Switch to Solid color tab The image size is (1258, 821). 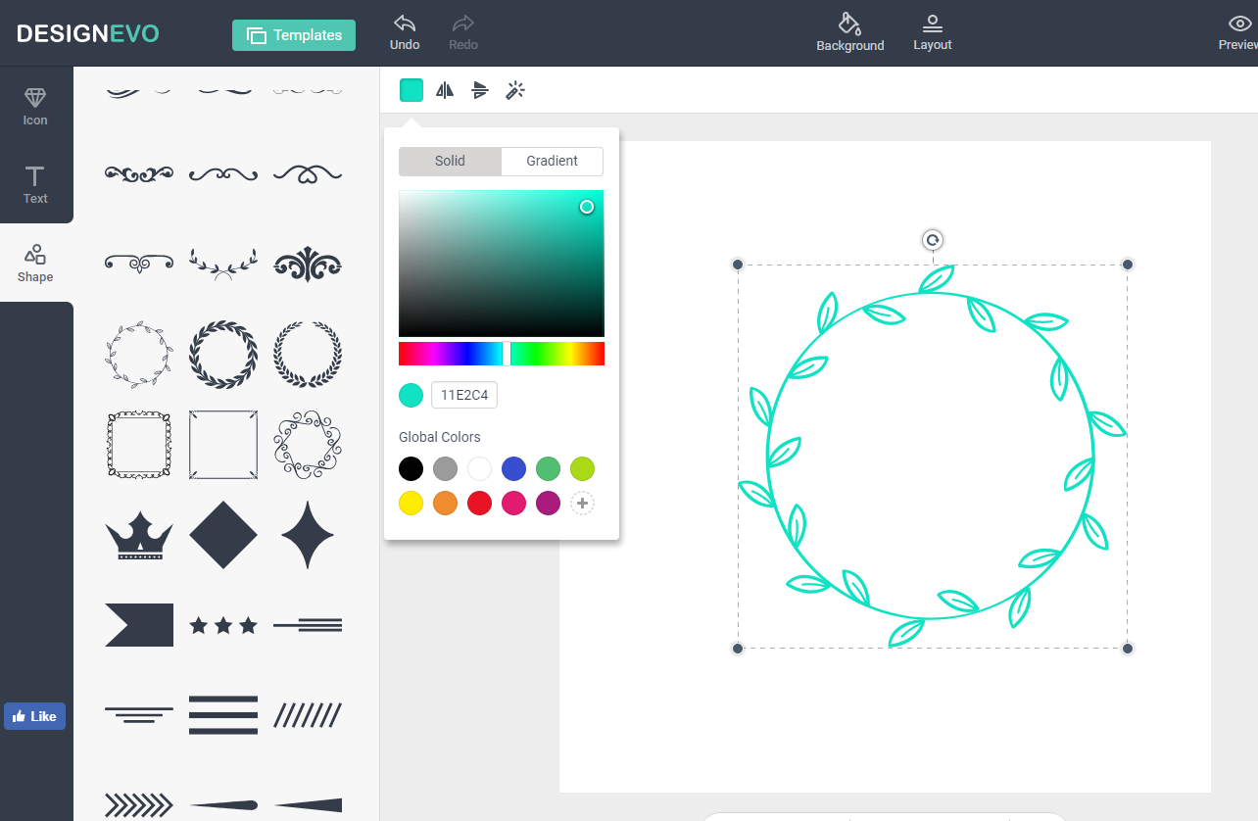(x=450, y=161)
